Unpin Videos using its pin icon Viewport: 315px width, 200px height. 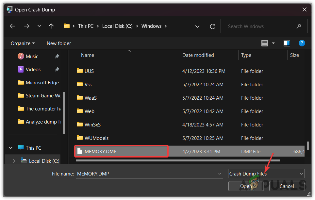tap(57, 70)
